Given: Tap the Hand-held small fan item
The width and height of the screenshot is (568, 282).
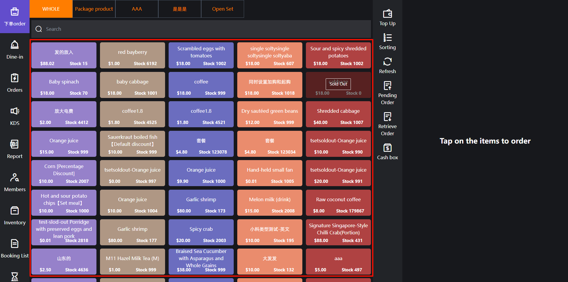Looking at the screenshot, I should tap(270, 173).
